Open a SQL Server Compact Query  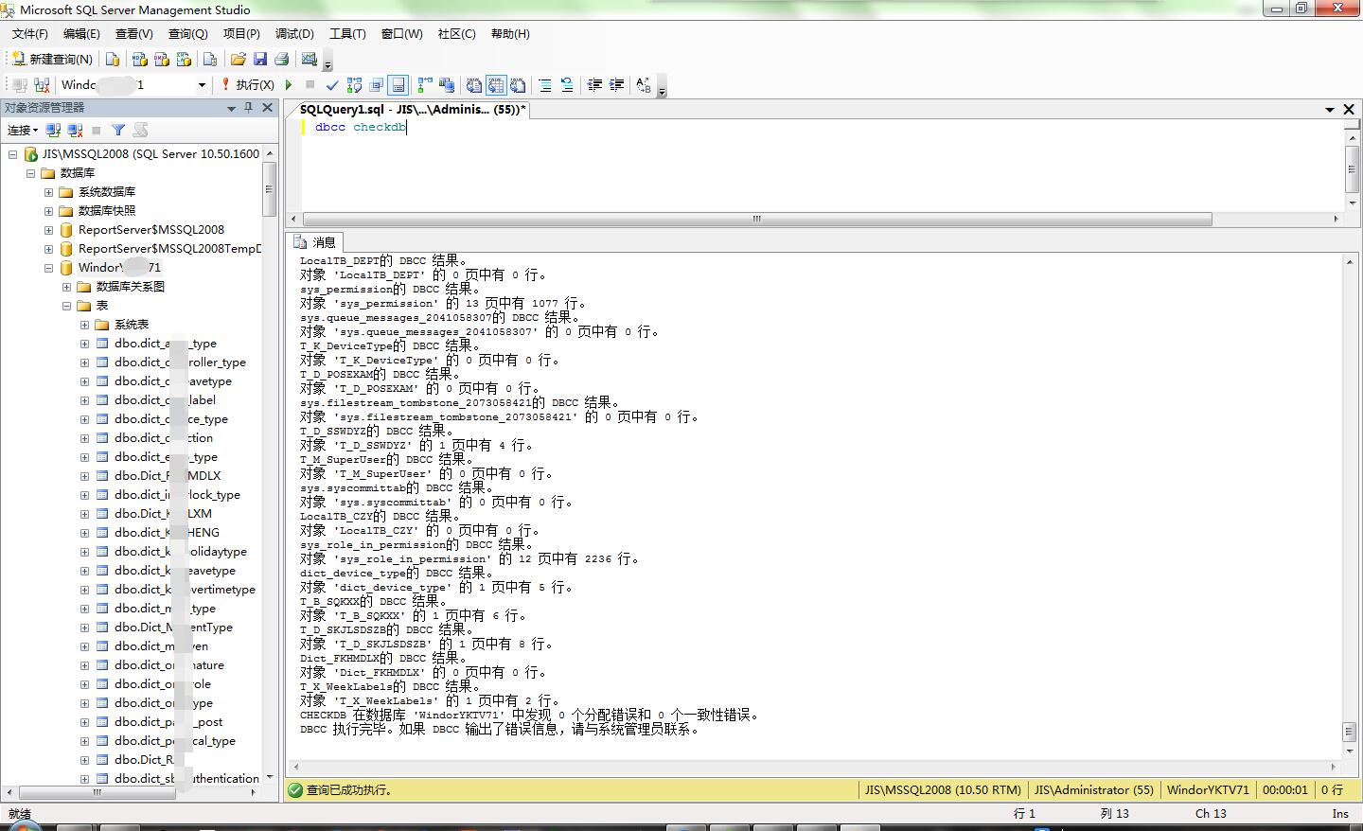coord(210,59)
